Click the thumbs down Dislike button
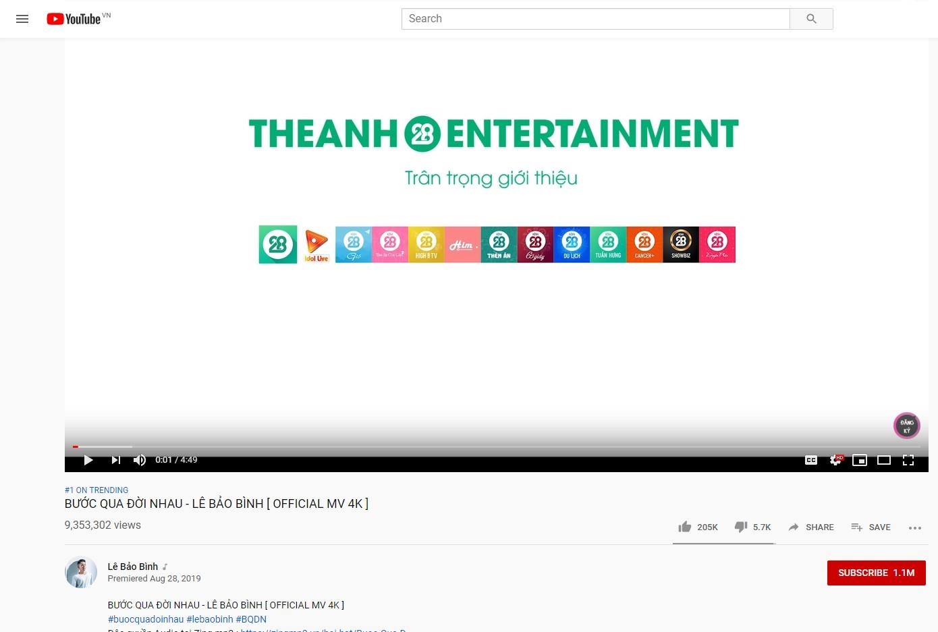 tap(741, 527)
